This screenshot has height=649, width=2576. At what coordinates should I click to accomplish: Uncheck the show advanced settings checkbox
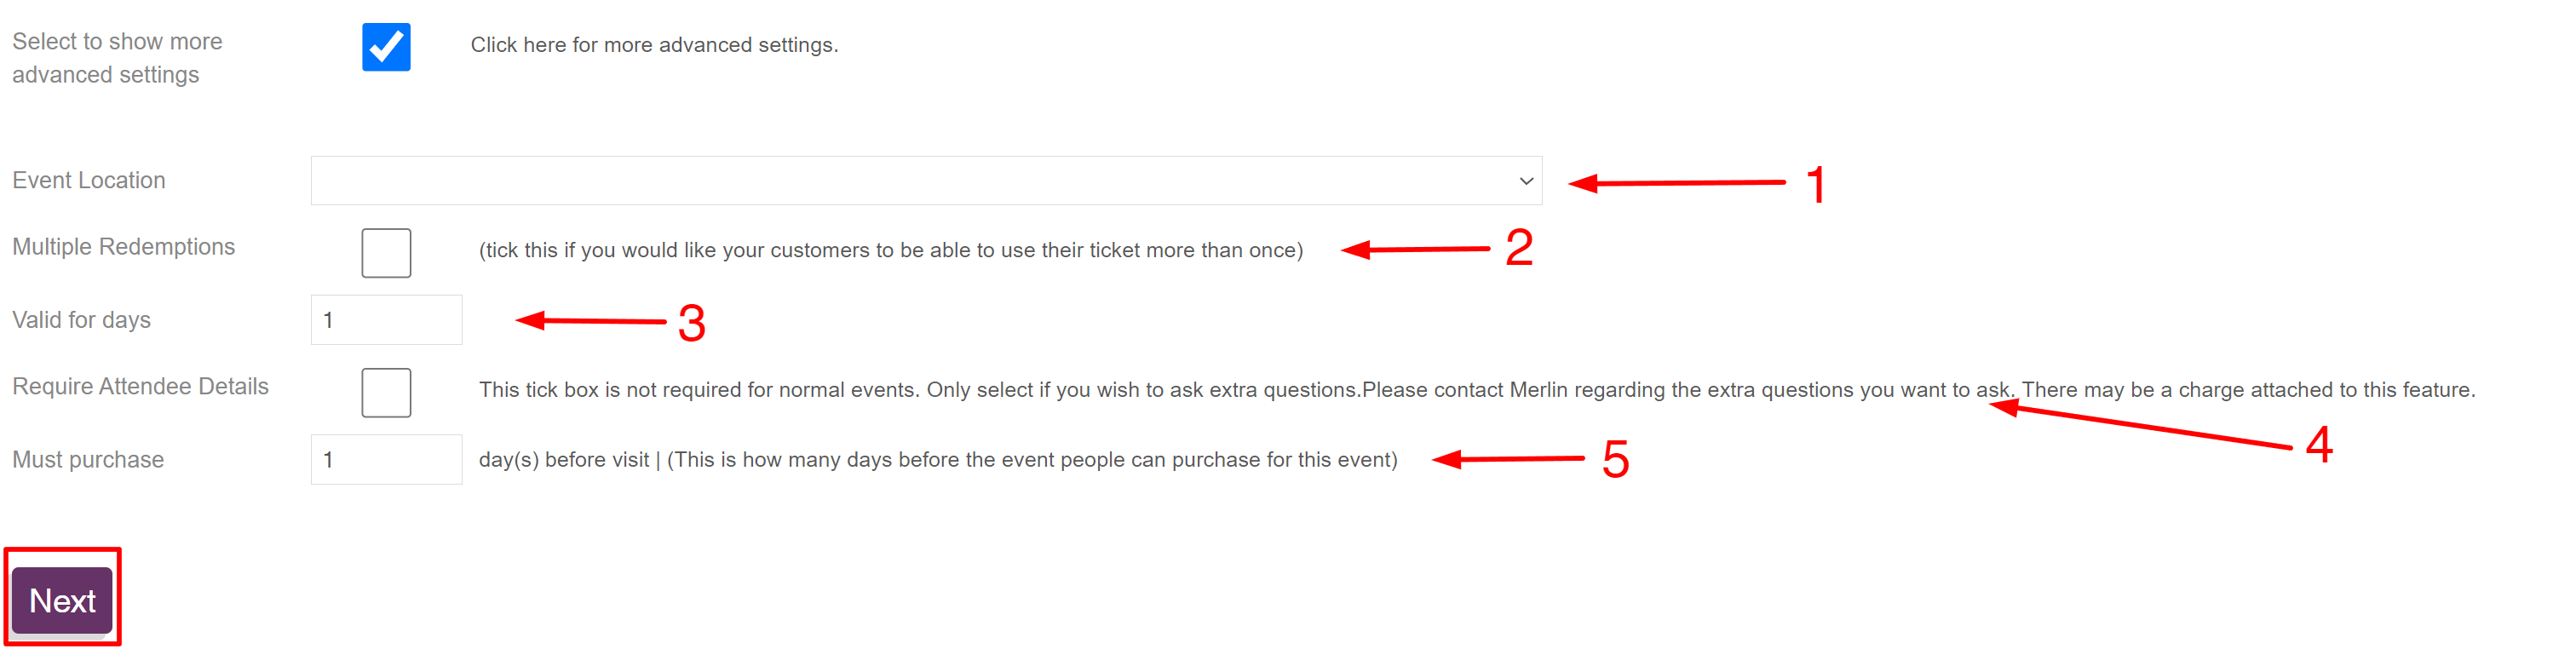coord(386,47)
